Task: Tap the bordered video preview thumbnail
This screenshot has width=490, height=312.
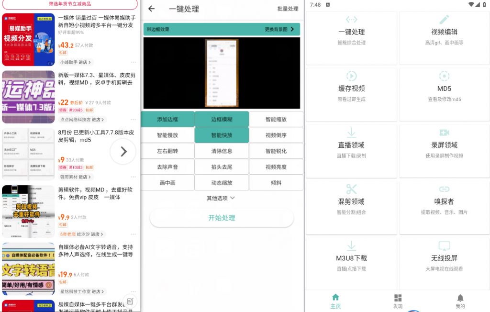Action: [x=222, y=73]
